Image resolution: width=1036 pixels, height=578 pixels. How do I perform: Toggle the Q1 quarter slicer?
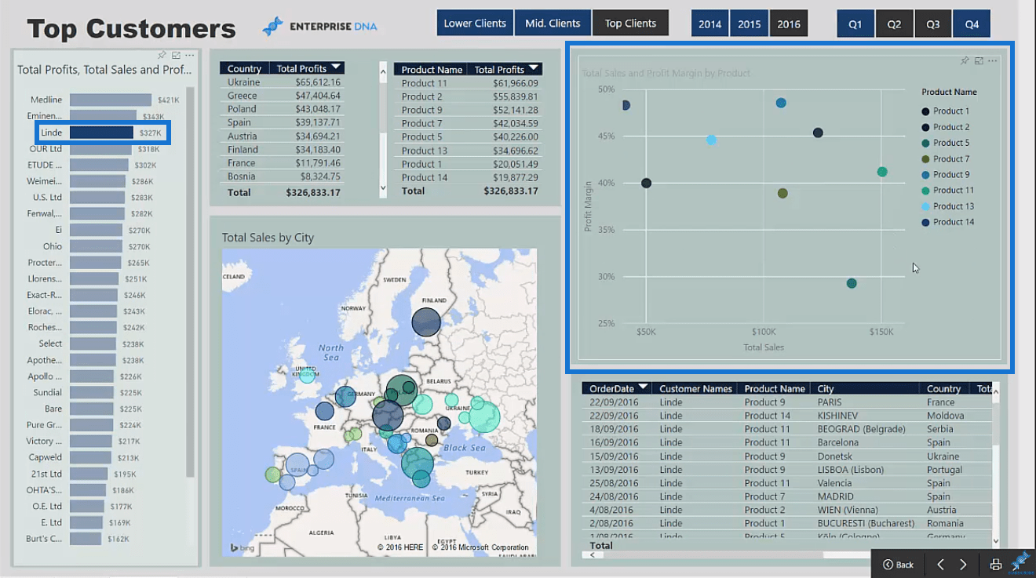click(855, 24)
